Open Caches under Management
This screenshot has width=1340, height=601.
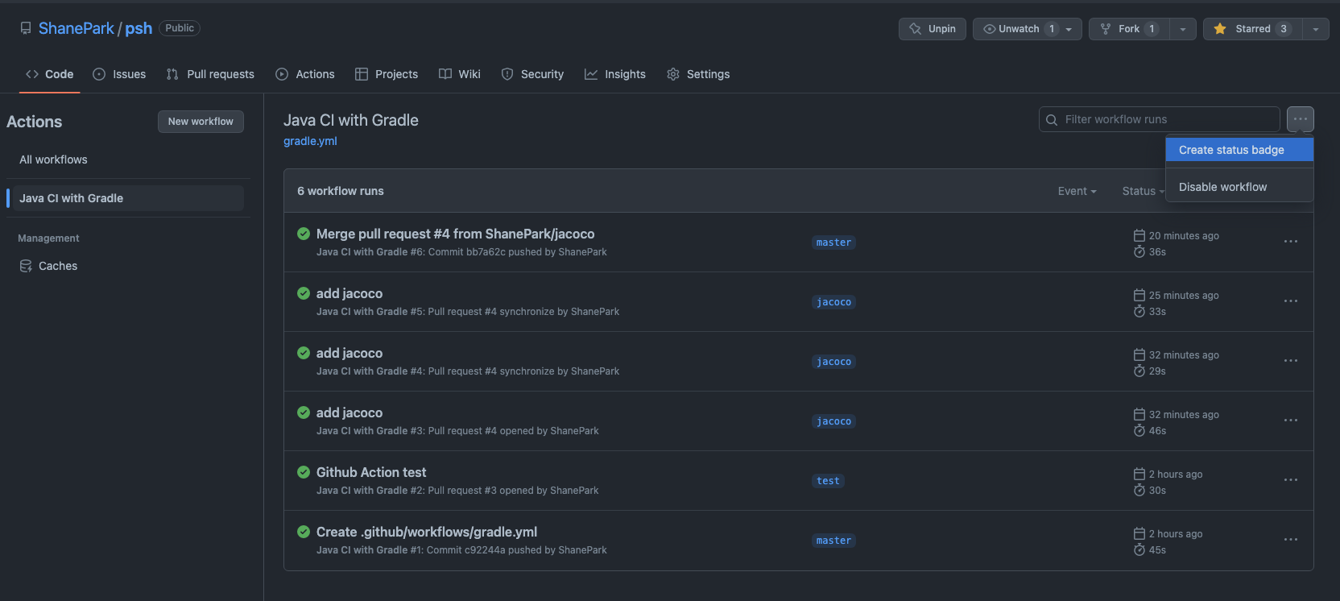58,266
